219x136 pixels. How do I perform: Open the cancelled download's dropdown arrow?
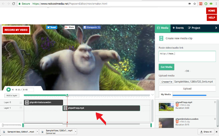click(x=76, y=132)
